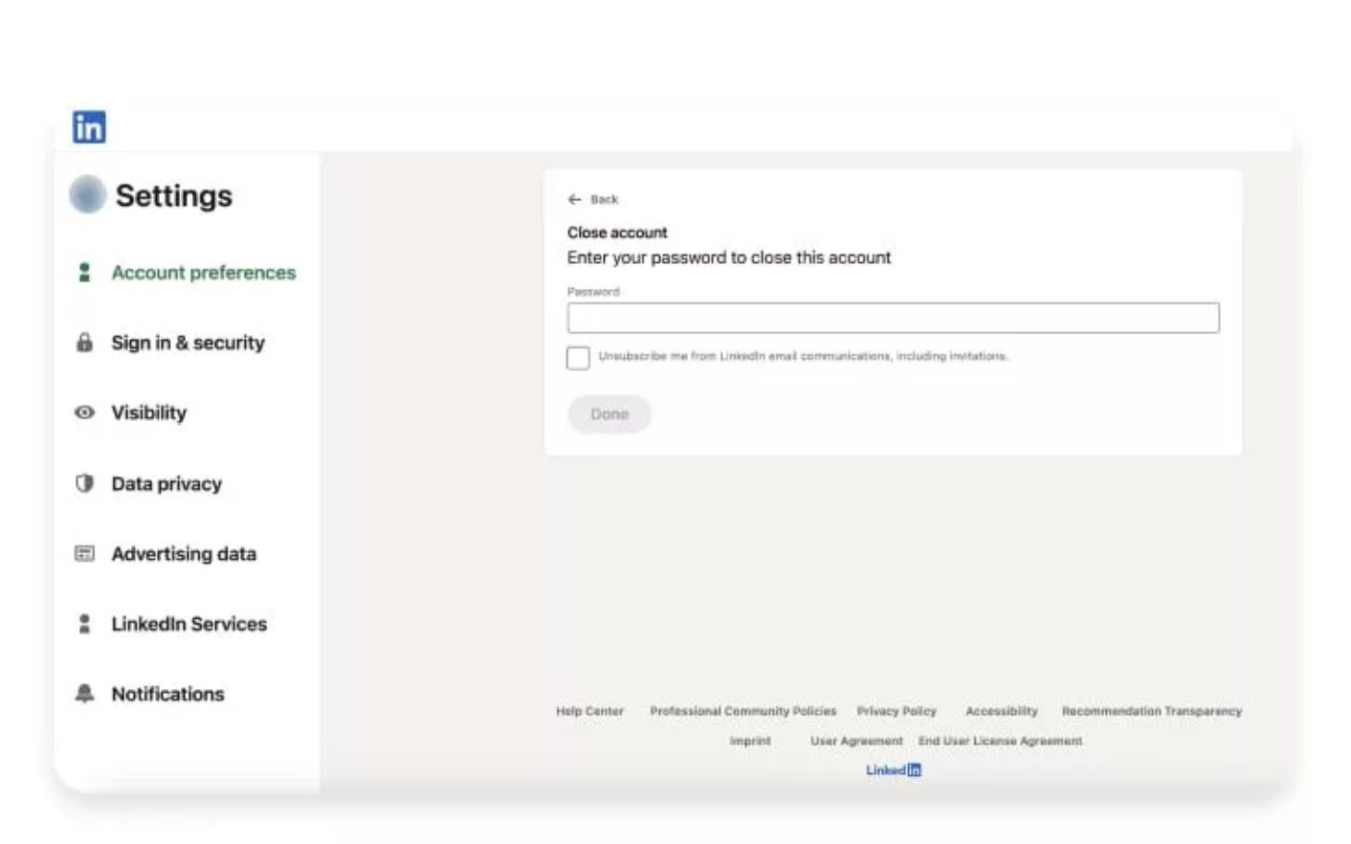Check the unsubscribe from email communications box

point(578,358)
